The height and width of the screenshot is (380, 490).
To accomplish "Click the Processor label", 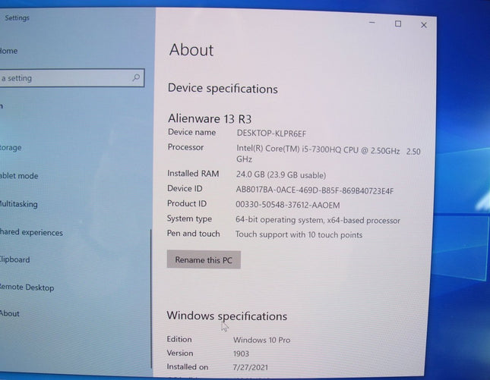I will (185, 147).
